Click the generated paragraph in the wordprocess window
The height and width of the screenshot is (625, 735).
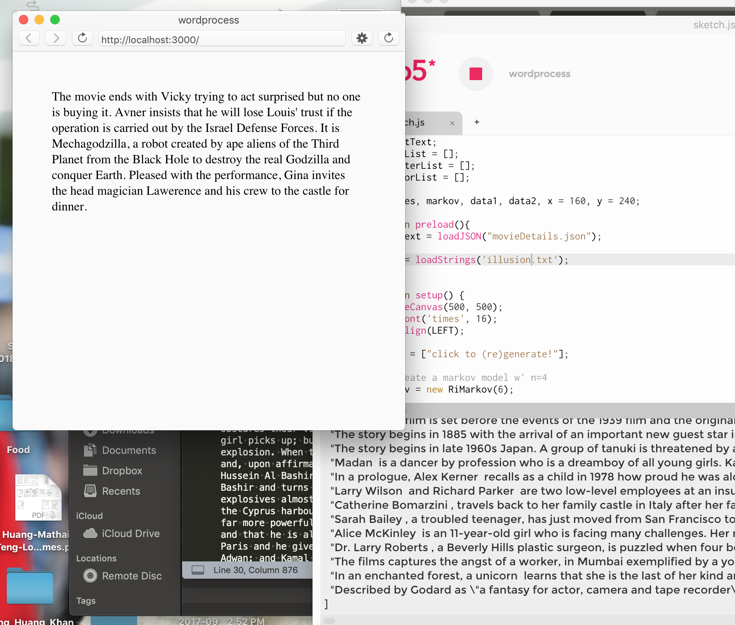206,152
